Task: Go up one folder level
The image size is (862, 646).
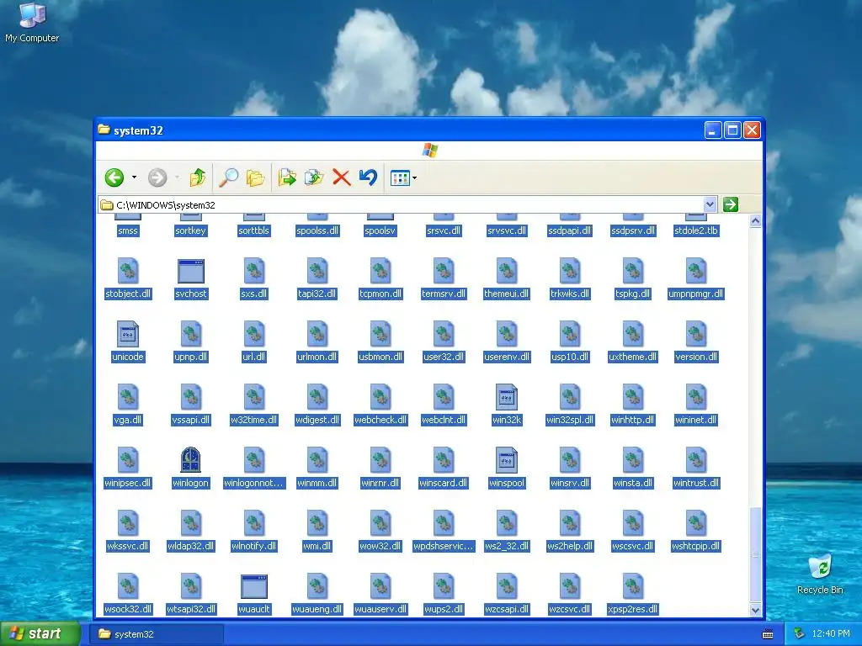Action: click(x=198, y=177)
